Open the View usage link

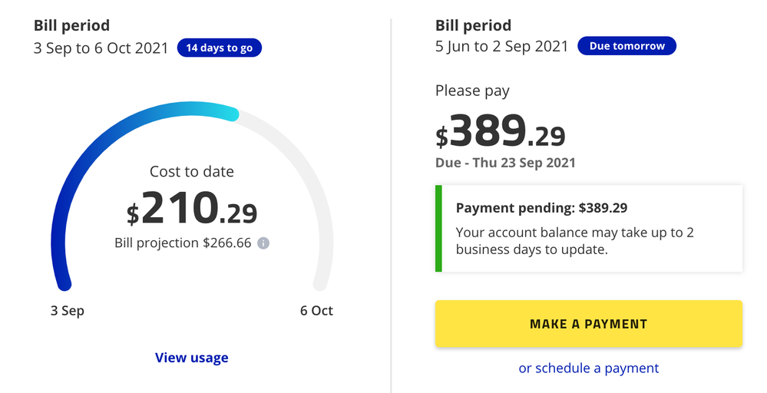pos(191,358)
